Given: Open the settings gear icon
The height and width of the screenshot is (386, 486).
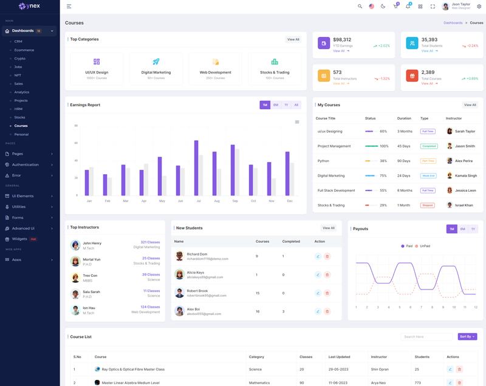Looking at the screenshot, I should (x=479, y=7).
